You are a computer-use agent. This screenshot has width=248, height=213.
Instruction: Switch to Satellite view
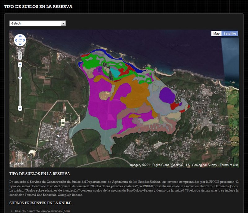click(x=230, y=33)
